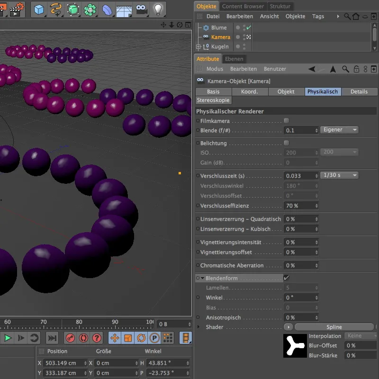Image resolution: width=379 pixels, height=379 pixels.
Task: Open Bearbeiten menu in Objekte manager
Action: click(x=240, y=17)
